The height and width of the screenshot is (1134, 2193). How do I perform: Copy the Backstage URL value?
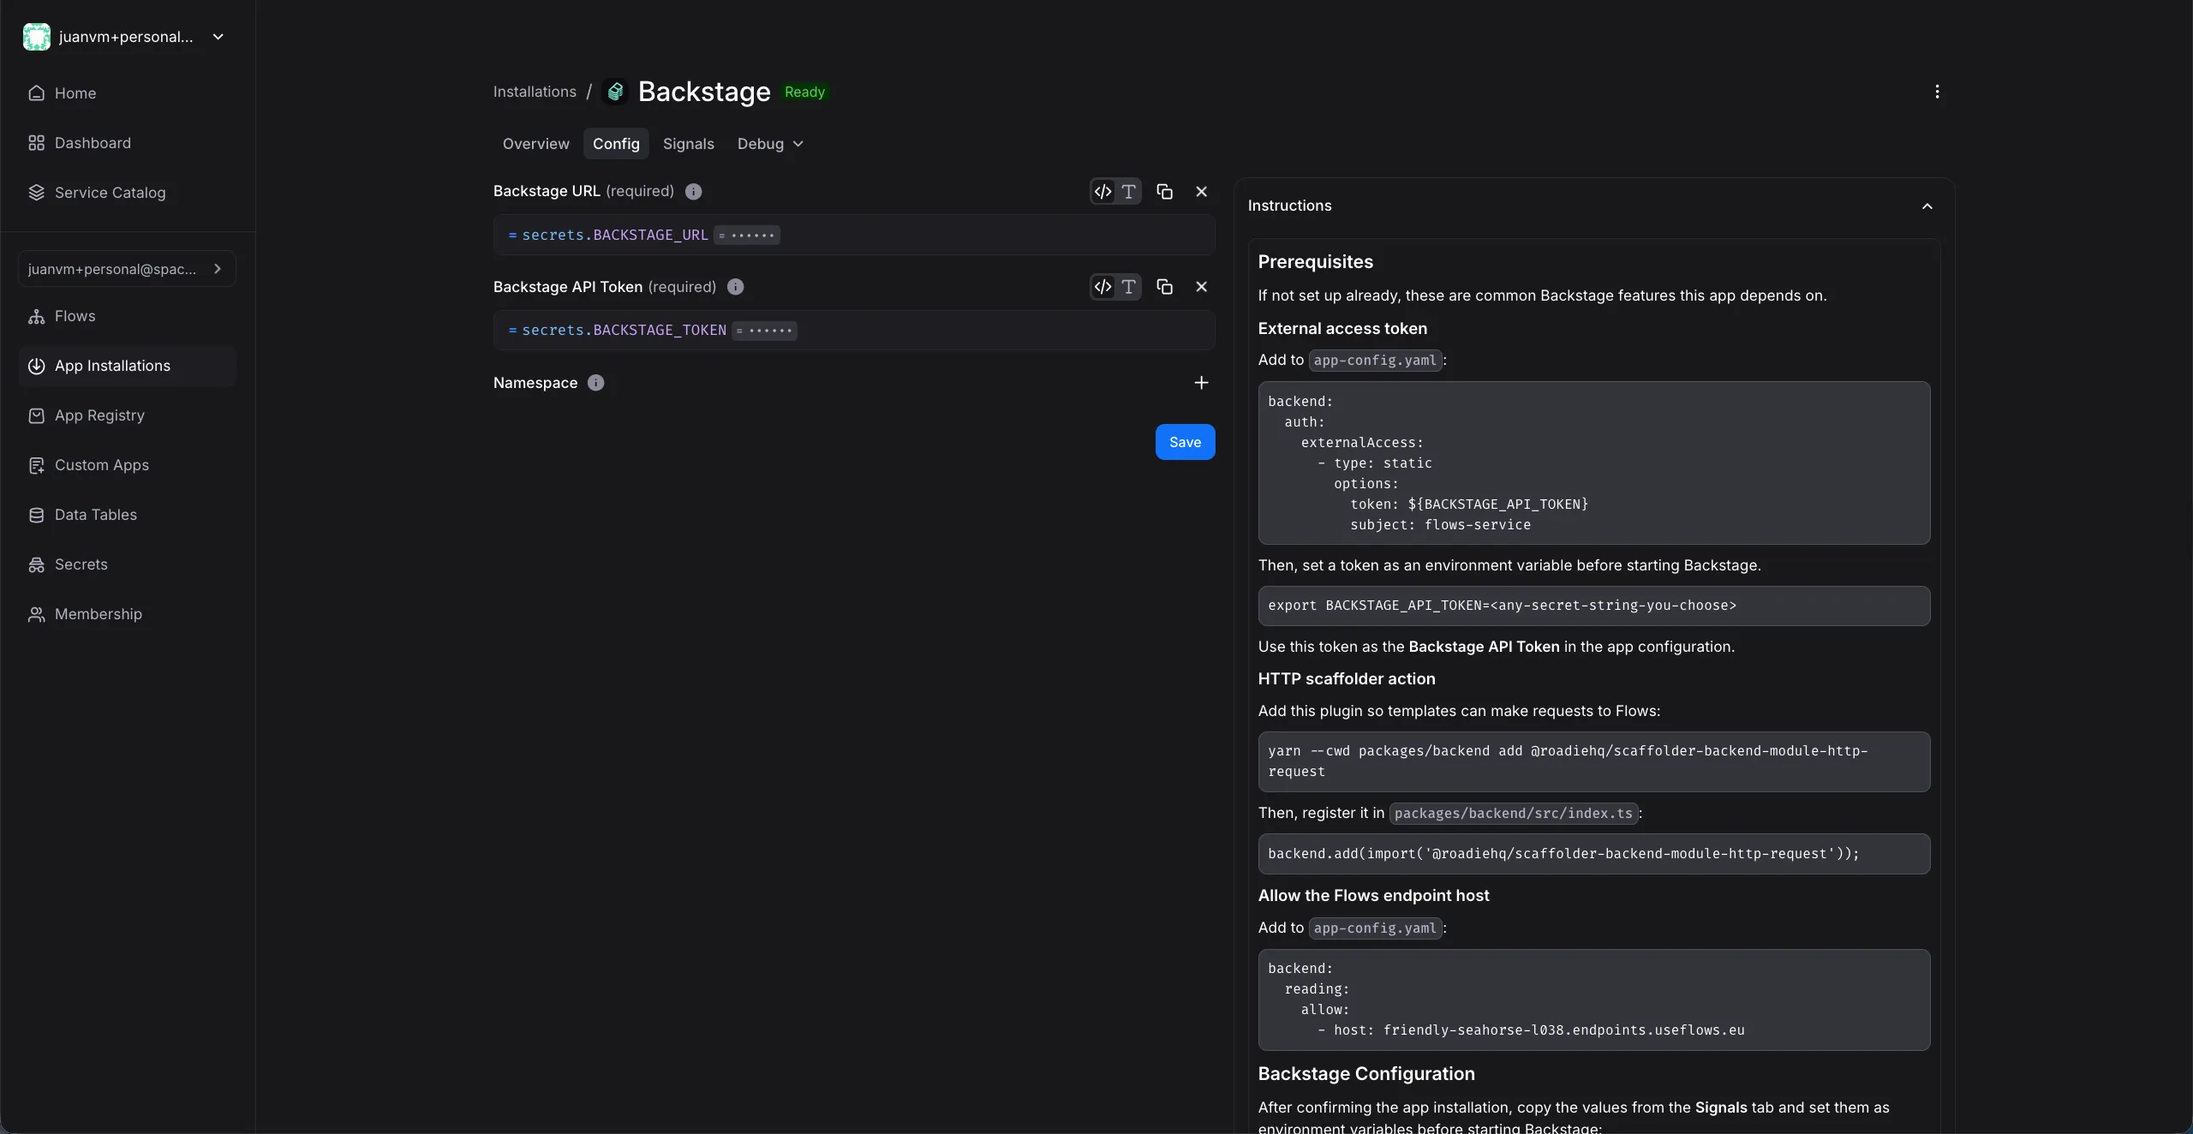coord(1164,192)
